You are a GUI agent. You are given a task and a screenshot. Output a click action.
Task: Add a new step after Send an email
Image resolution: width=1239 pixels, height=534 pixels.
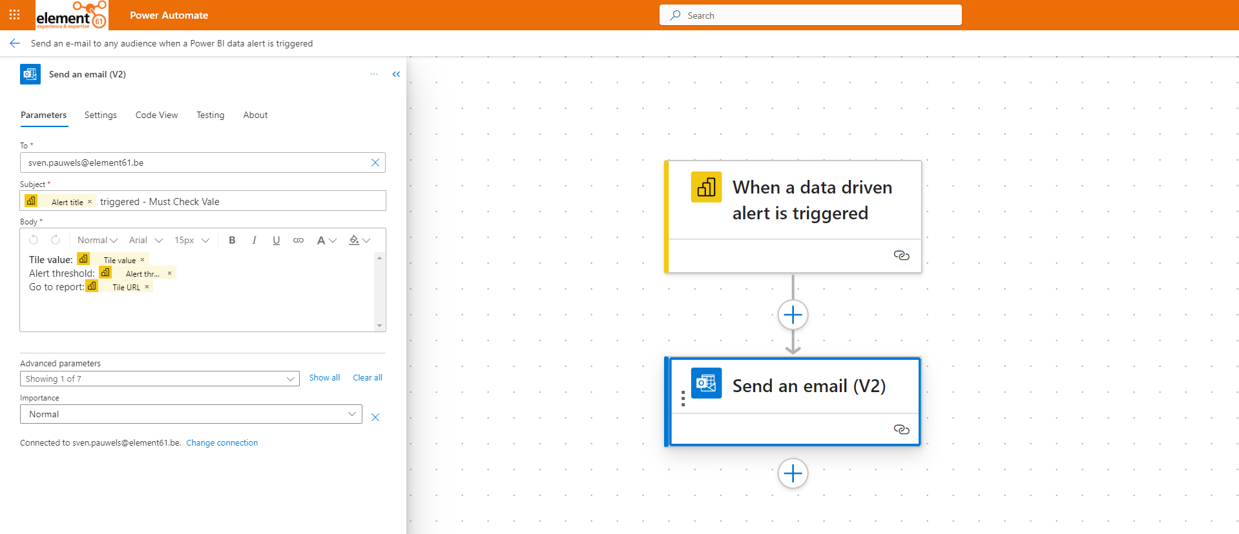pyautogui.click(x=793, y=473)
